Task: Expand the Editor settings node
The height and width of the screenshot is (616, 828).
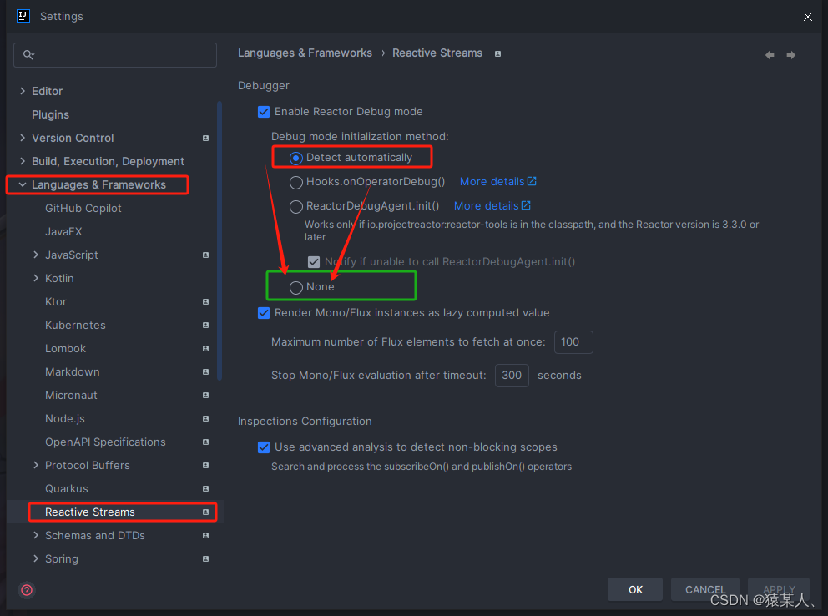Action: [23, 91]
